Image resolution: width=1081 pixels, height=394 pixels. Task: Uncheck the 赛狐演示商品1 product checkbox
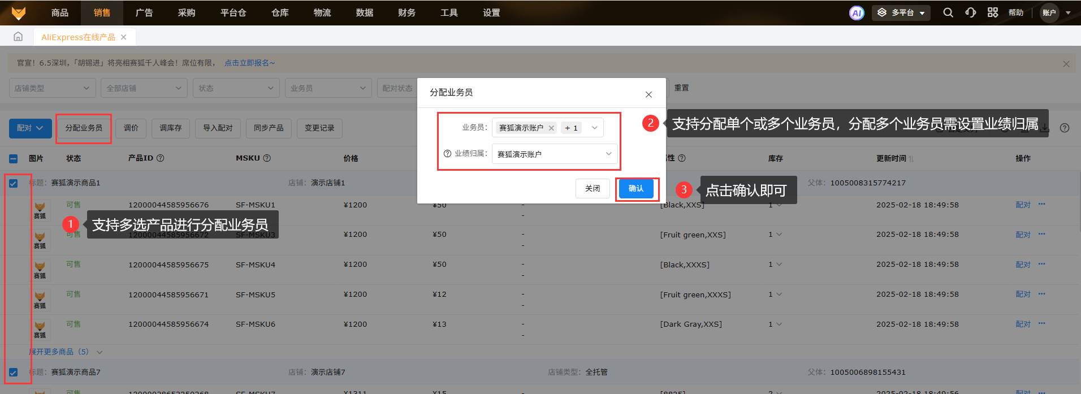pos(14,183)
